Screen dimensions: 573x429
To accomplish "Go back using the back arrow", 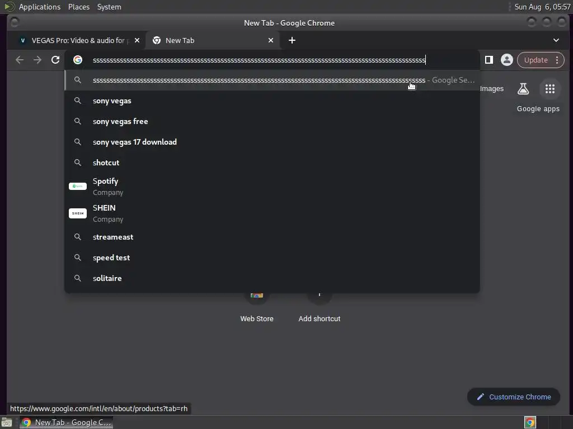I will pyautogui.click(x=20, y=60).
